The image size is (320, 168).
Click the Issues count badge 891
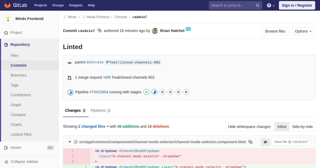pos(50,148)
